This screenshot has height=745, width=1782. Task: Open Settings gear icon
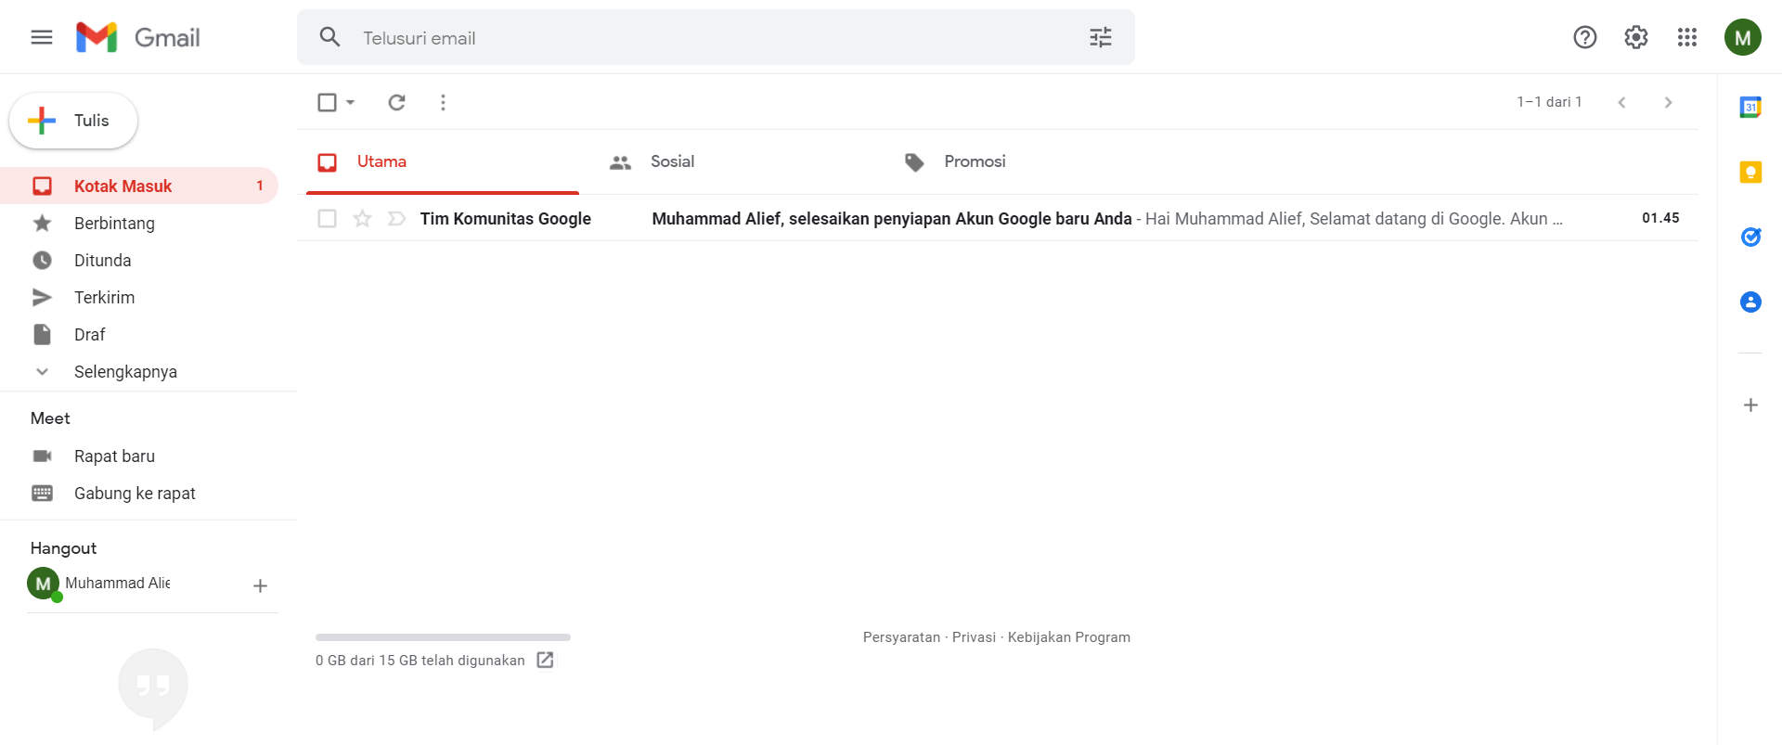pyautogui.click(x=1635, y=37)
